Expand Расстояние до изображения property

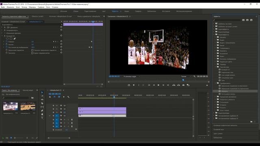click(4, 47)
